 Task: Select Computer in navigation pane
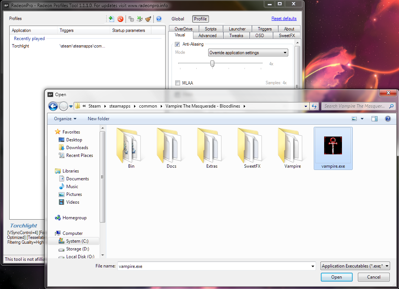[x=73, y=233]
